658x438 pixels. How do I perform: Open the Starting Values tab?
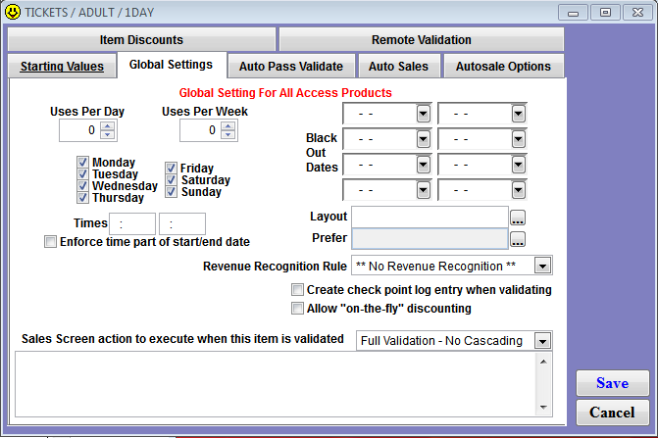[x=62, y=67]
